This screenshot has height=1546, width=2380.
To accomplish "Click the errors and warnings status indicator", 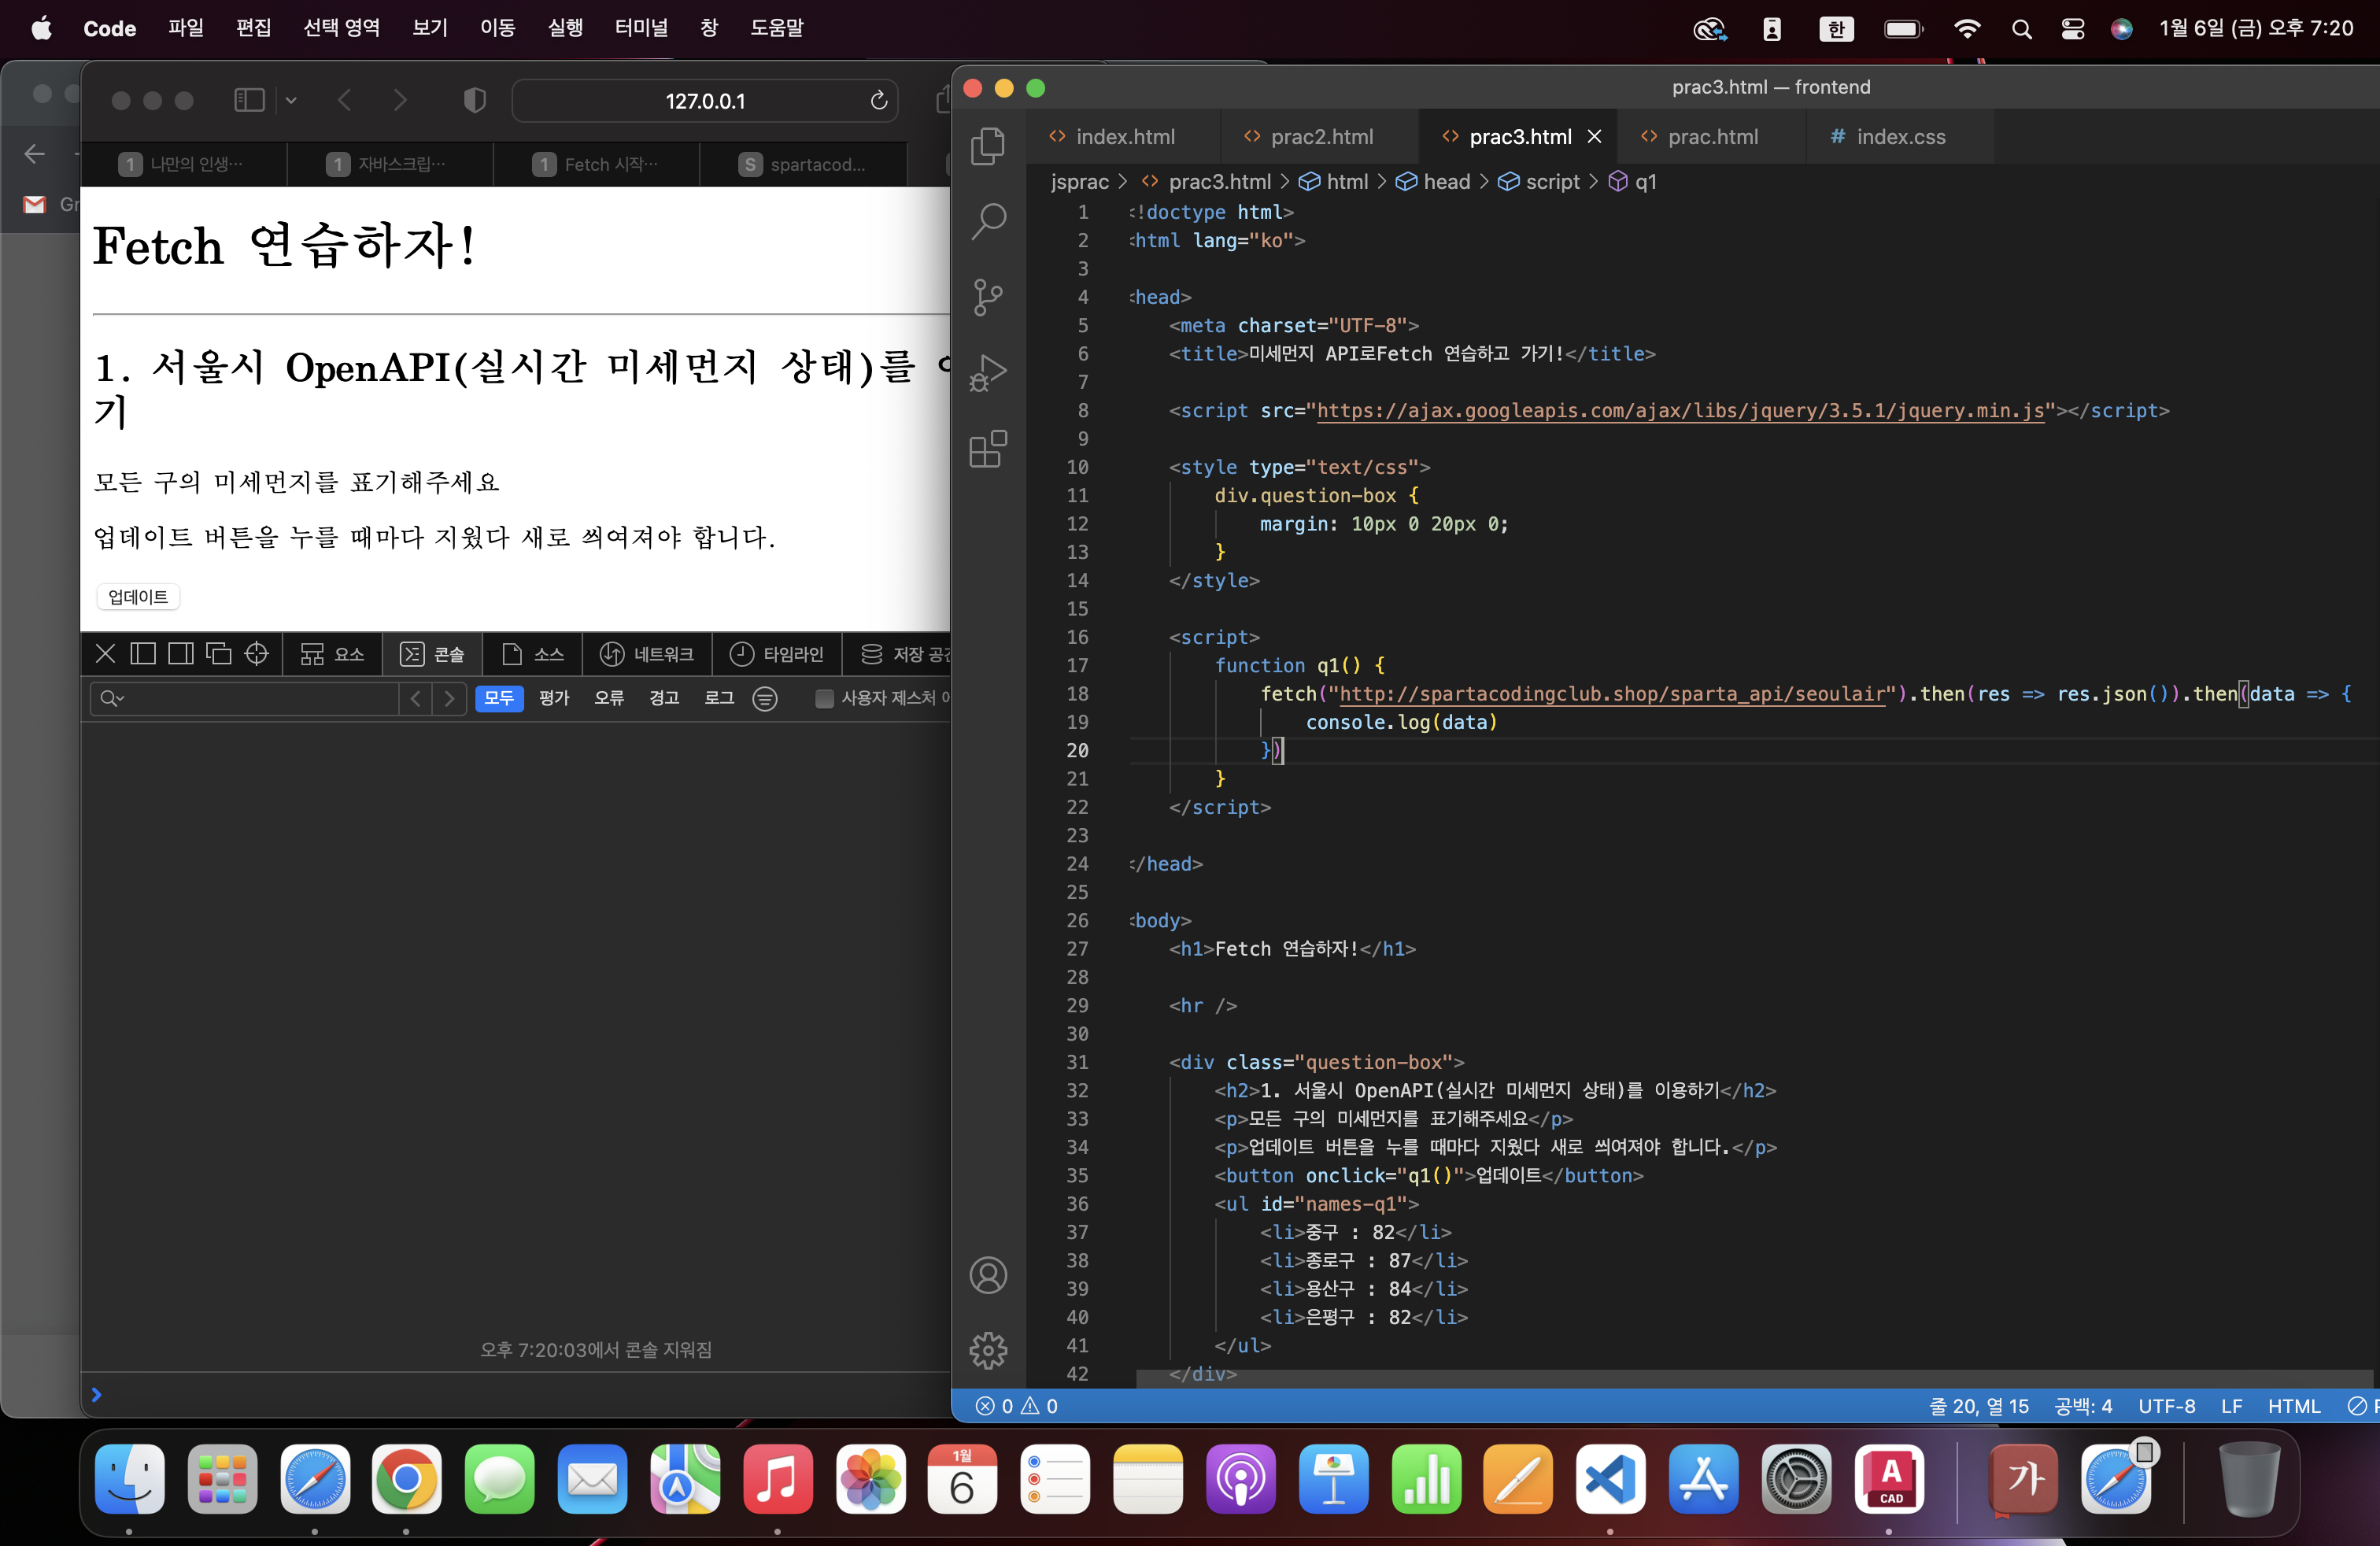I will click(1017, 1406).
